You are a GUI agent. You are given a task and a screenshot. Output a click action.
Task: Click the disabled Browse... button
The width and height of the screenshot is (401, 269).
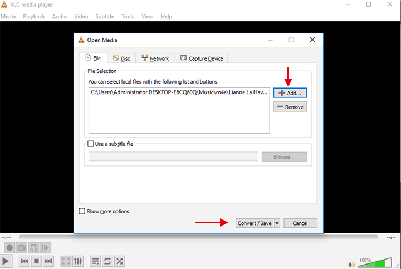click(284, 156)
